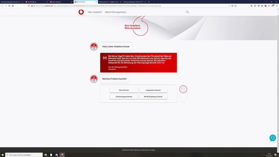This screenshot has width=279, height=157.
Task: Open the browser home page icon
Action: [13, 6]
